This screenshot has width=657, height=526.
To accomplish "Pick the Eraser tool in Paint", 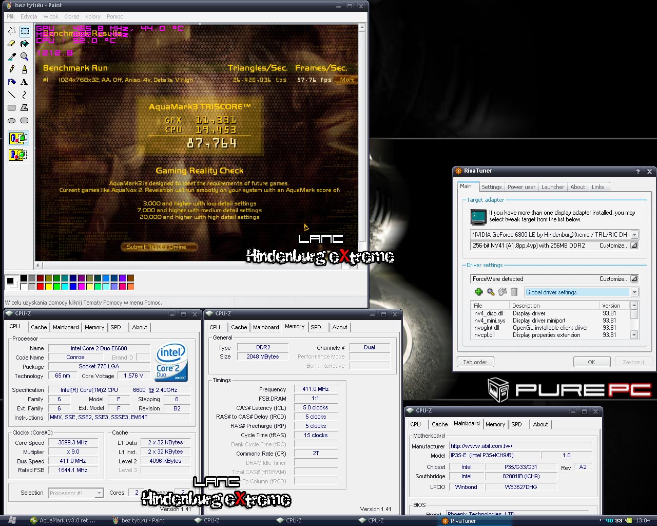I will [x=12, y=44].
